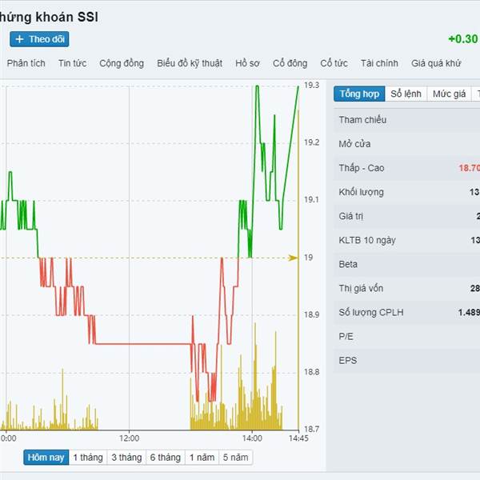Open the Mức giá panel tab
Screen dimensions: 480x480
pyautogui.click(x=449, y=94)
